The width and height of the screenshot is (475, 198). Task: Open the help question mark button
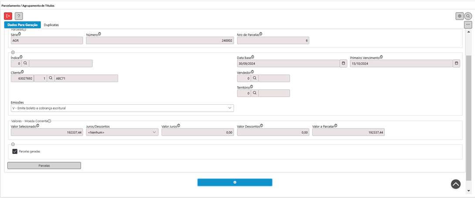pyautogui.click(x=19, y=16)
